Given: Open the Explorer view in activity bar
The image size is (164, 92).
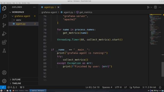Looking at the screenshot, I should 4,8.
